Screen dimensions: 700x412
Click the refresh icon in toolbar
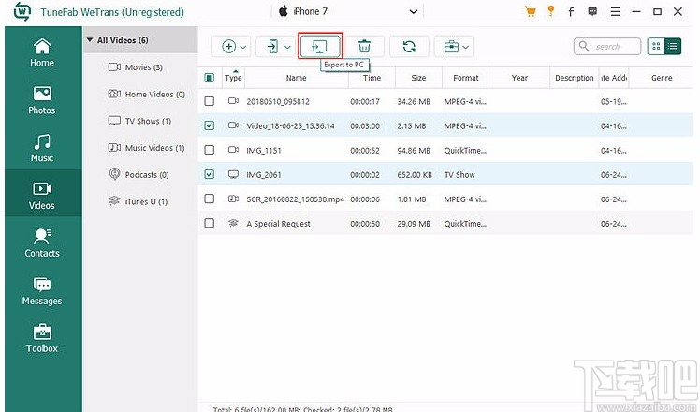point(409,46)
